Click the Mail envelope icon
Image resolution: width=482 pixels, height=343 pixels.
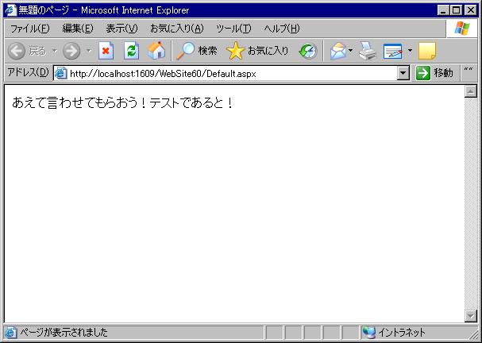[x=338, y=51]
